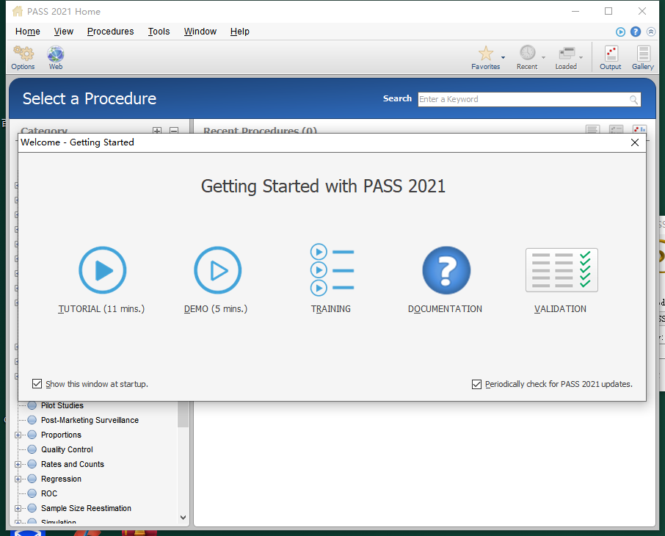
Task: Click the PASS house icon in title bar
Action: tap(18, 11)
